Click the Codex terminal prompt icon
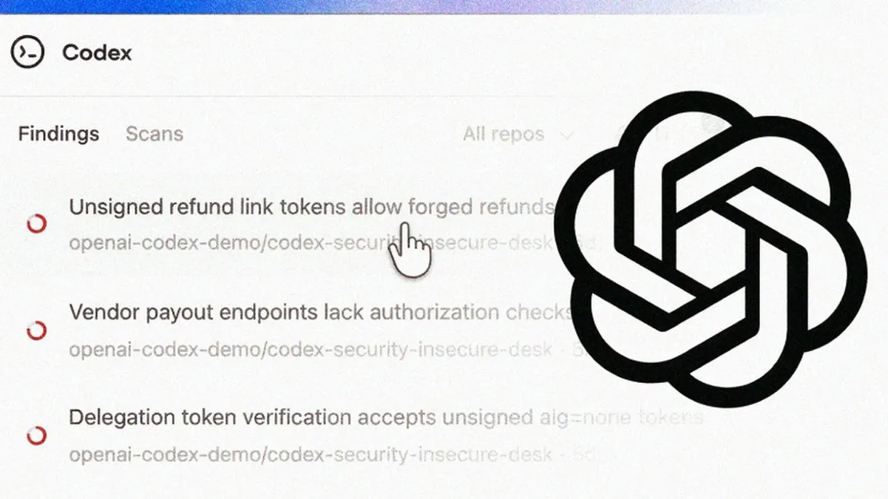The image size is (888, 499). [27, 53]
